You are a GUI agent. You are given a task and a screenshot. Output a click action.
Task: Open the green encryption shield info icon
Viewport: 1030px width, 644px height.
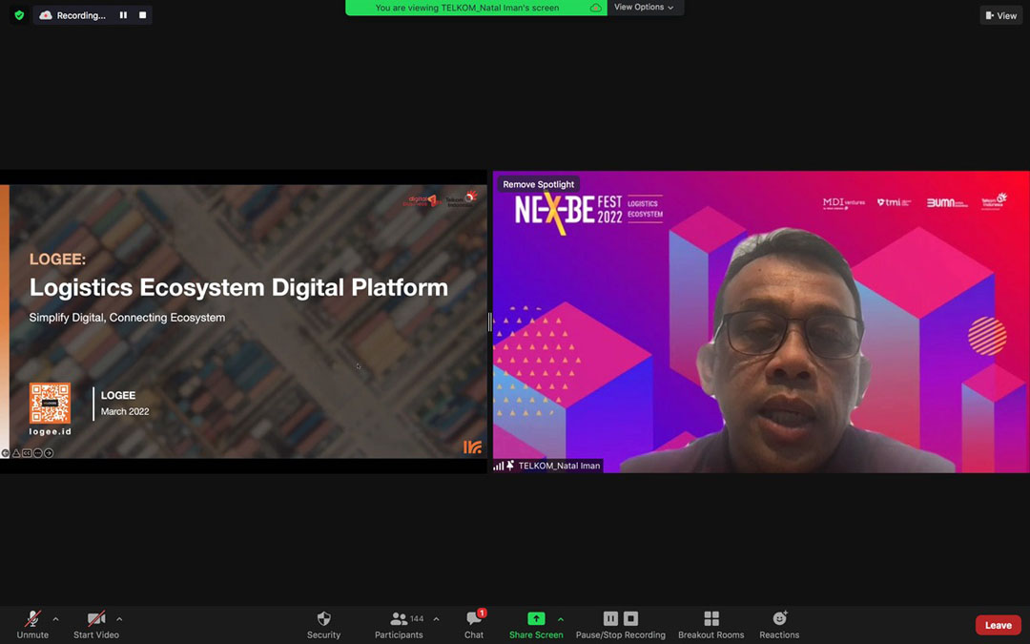(19, 15)
